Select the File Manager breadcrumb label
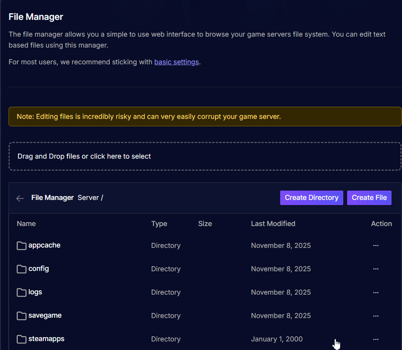The width and height of the screenshot is (402, 350). pos(52,198)
